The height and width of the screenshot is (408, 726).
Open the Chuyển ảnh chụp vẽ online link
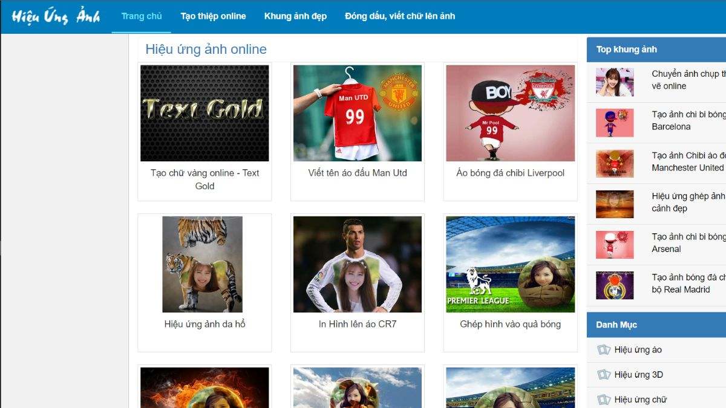[x=688, y=80]
